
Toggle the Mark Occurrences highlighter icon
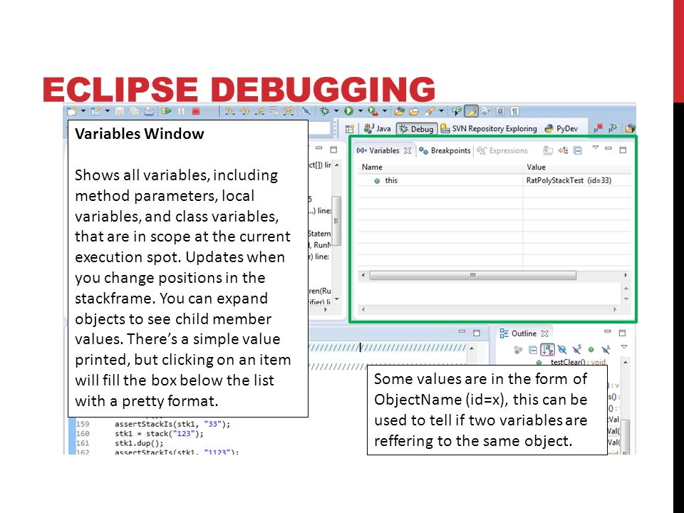tap(471, 111)
